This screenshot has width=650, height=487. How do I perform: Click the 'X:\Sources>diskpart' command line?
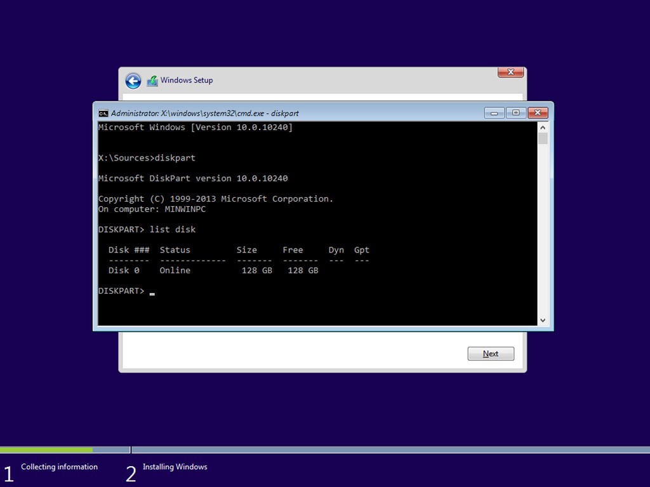(147, 158)
